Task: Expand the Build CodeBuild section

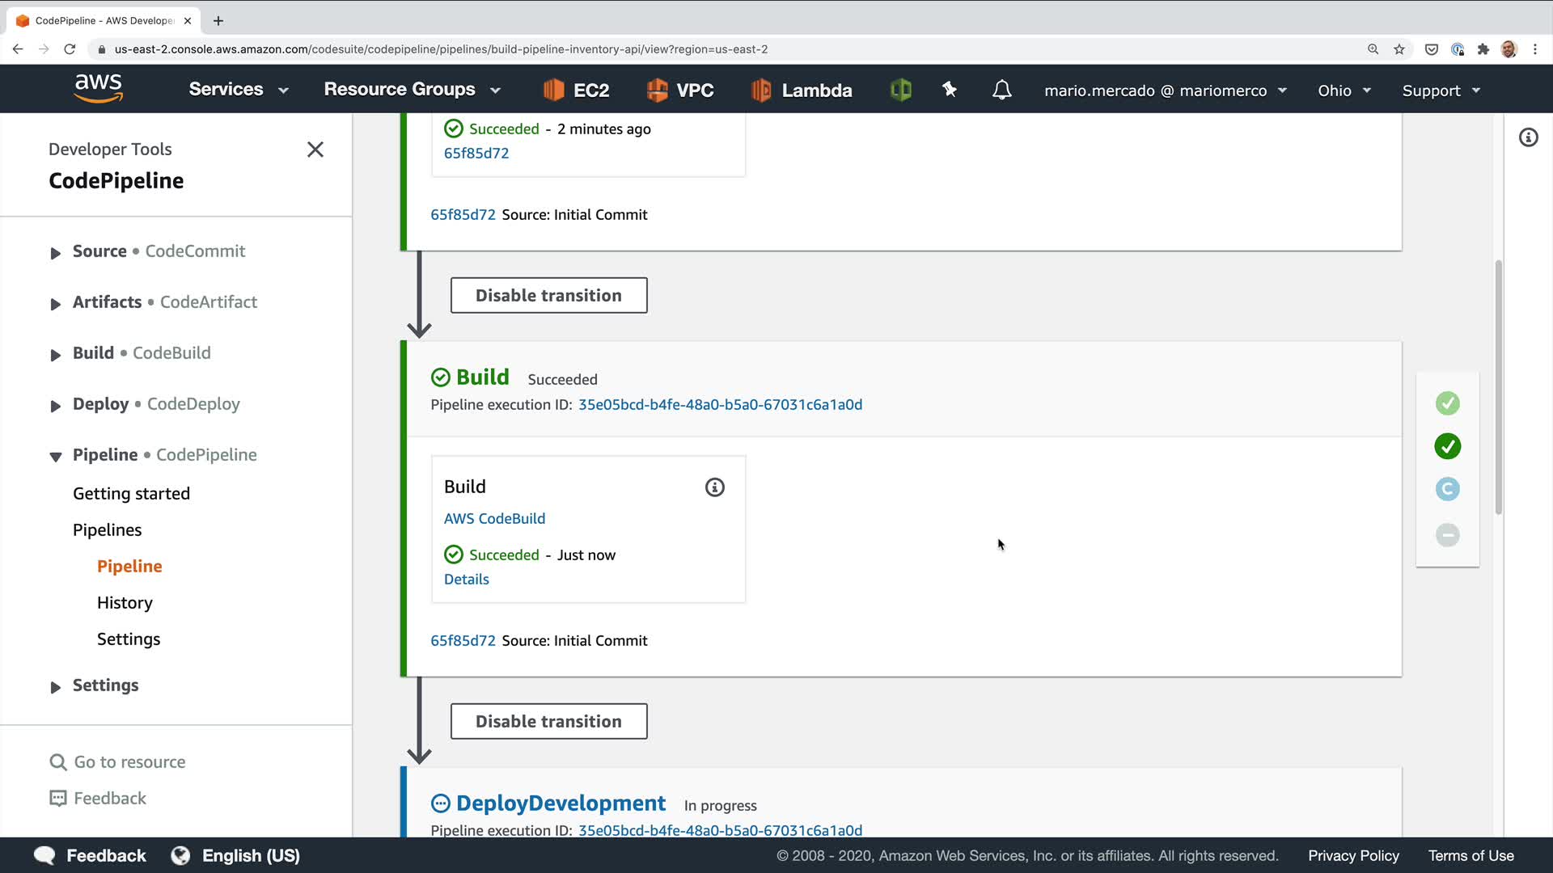Action: point(55,355)
